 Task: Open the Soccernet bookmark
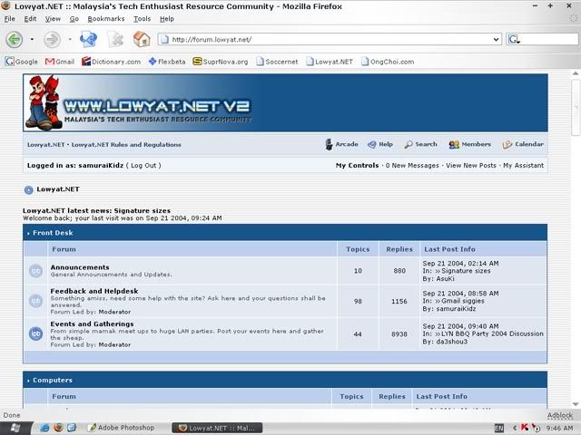pyautogui.click(x=277, y=62)
